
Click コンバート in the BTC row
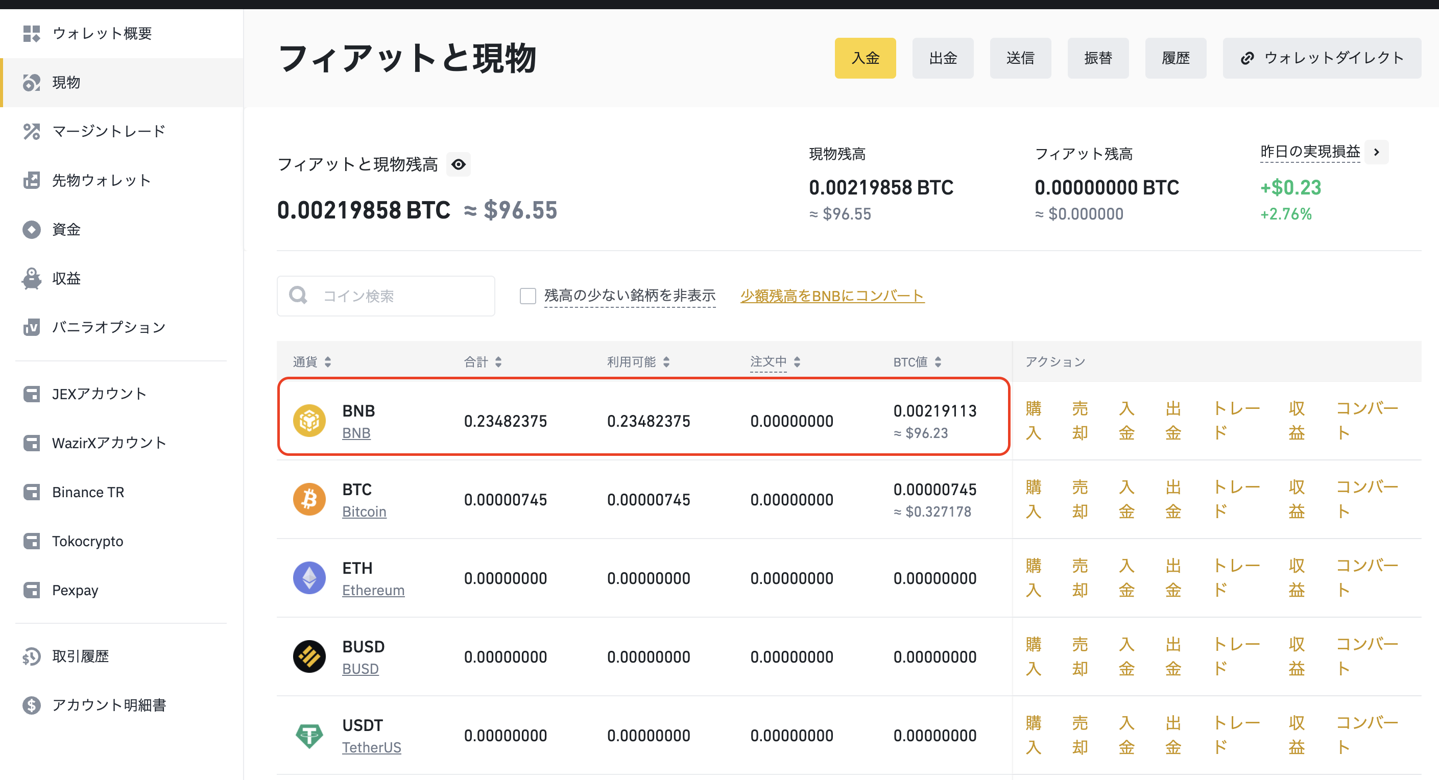tap(1367, 499)
